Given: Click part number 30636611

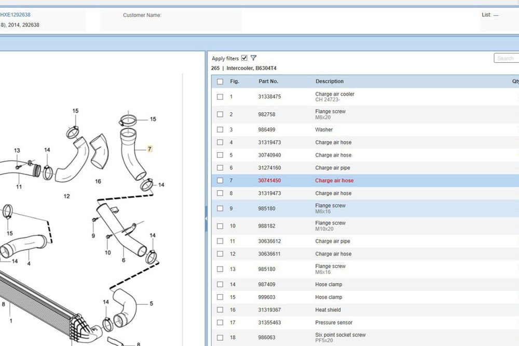Looking at the screenshot, I should 270,254.
